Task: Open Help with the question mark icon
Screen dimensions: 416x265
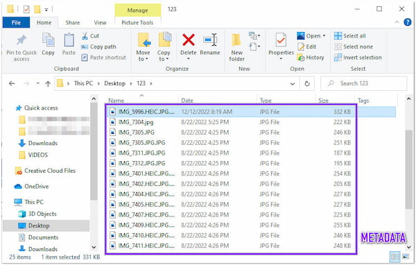Action: pos(407,22)
